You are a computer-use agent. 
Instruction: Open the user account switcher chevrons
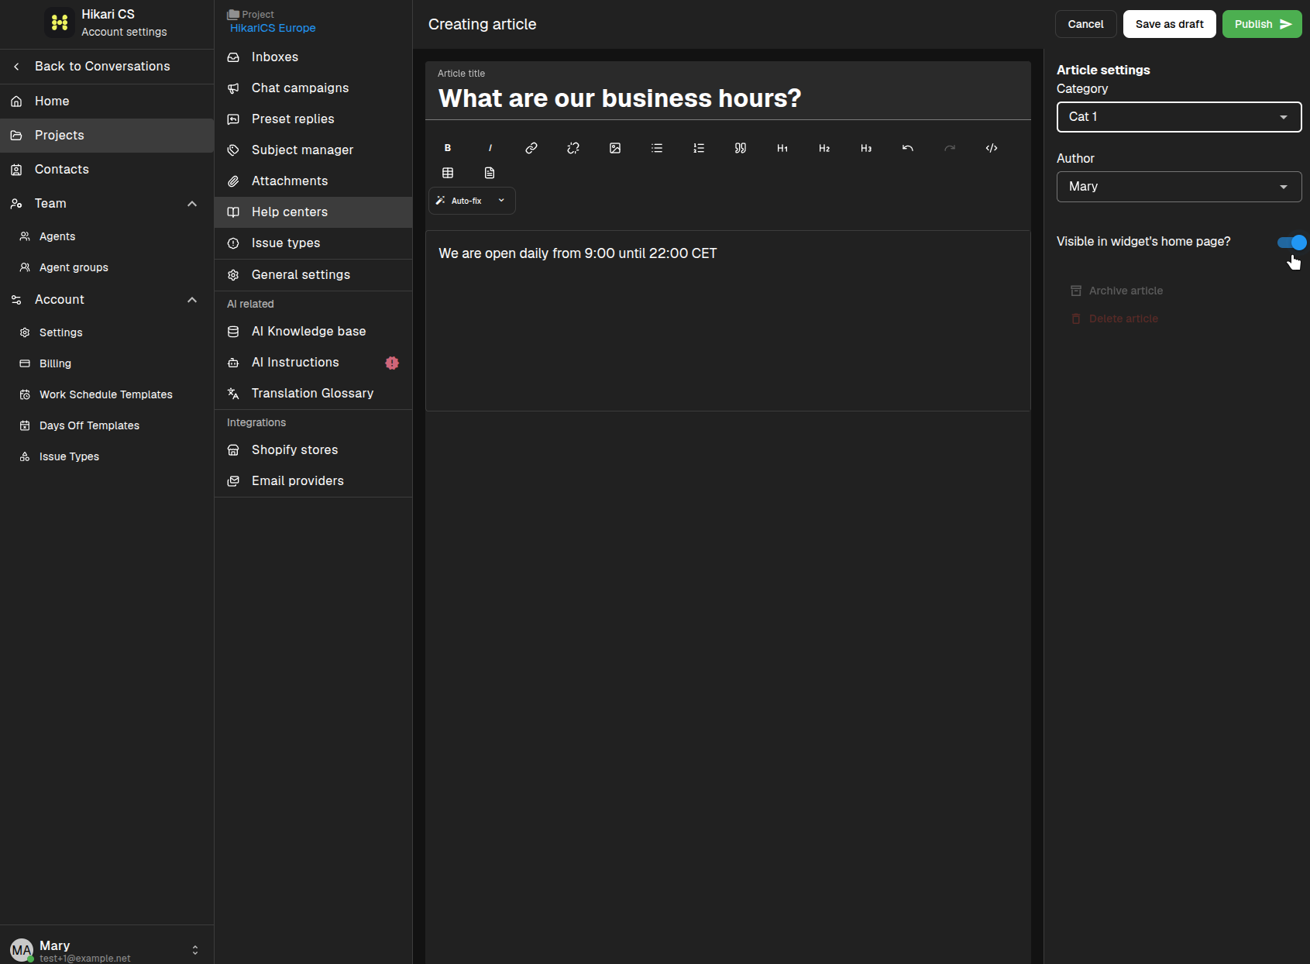click(195, 950)
